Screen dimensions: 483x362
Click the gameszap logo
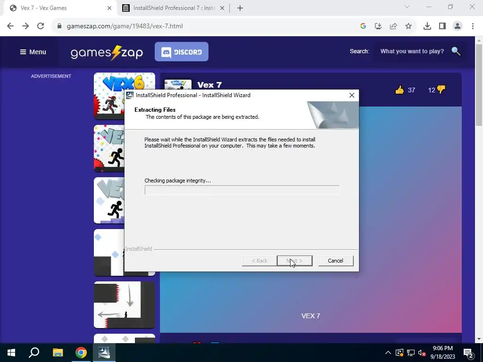pyautogui.click(x=107, y=53)
